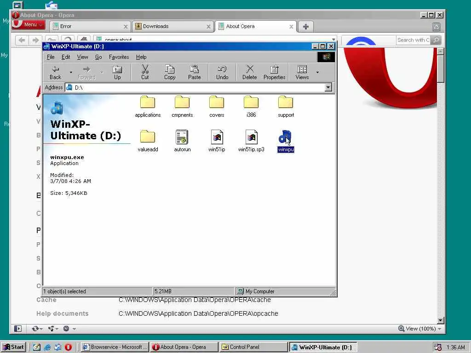Click Opera's search magnifier button
Viewport: 471px width, 353px height.
pos(436,40)
